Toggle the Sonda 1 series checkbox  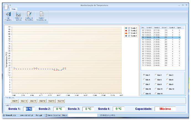click(129, 28)
